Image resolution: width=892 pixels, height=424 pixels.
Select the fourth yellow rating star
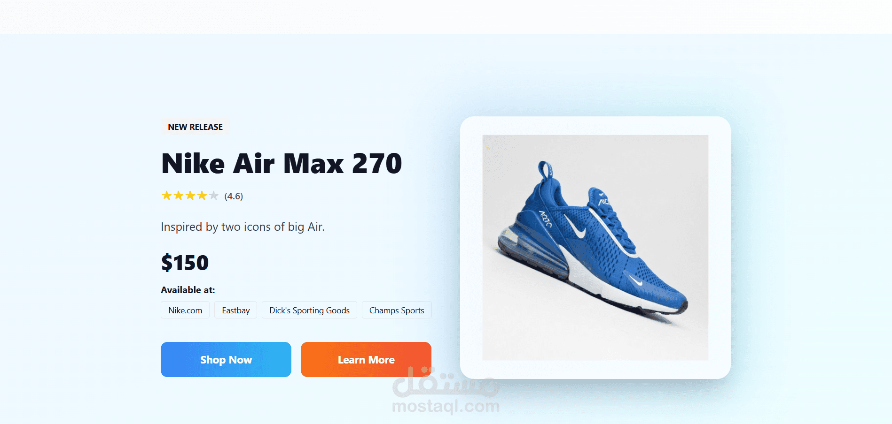(202, 196)
